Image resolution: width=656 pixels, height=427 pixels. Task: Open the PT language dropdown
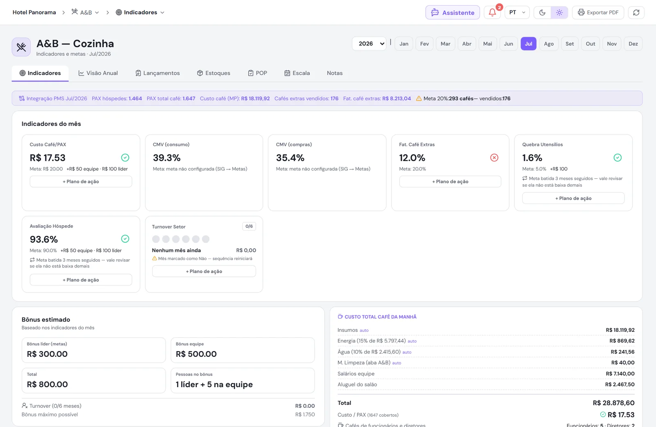pyautogui.click(x=517, y=12)
